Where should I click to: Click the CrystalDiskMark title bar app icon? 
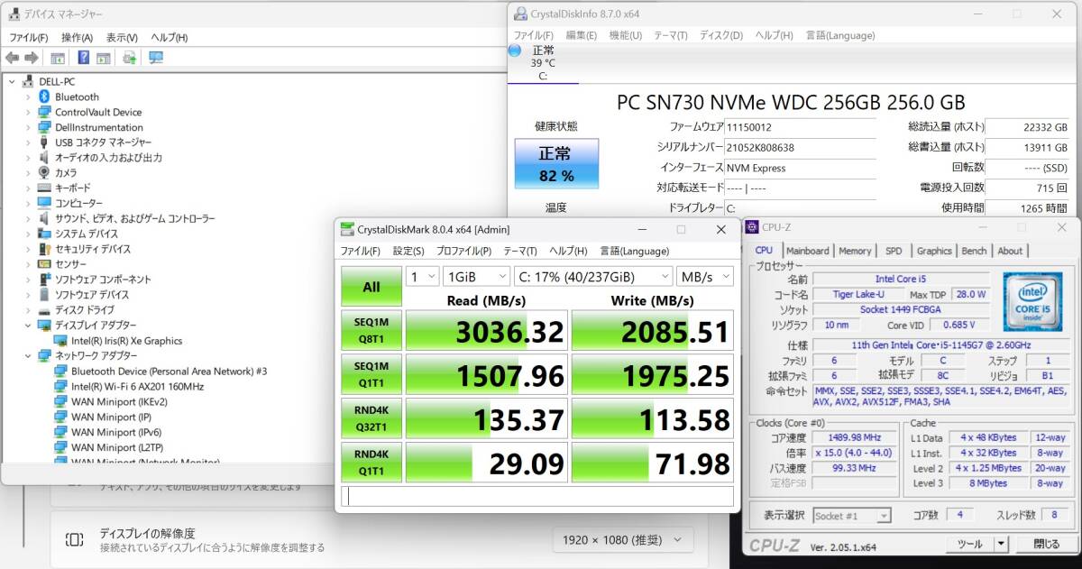347,229
